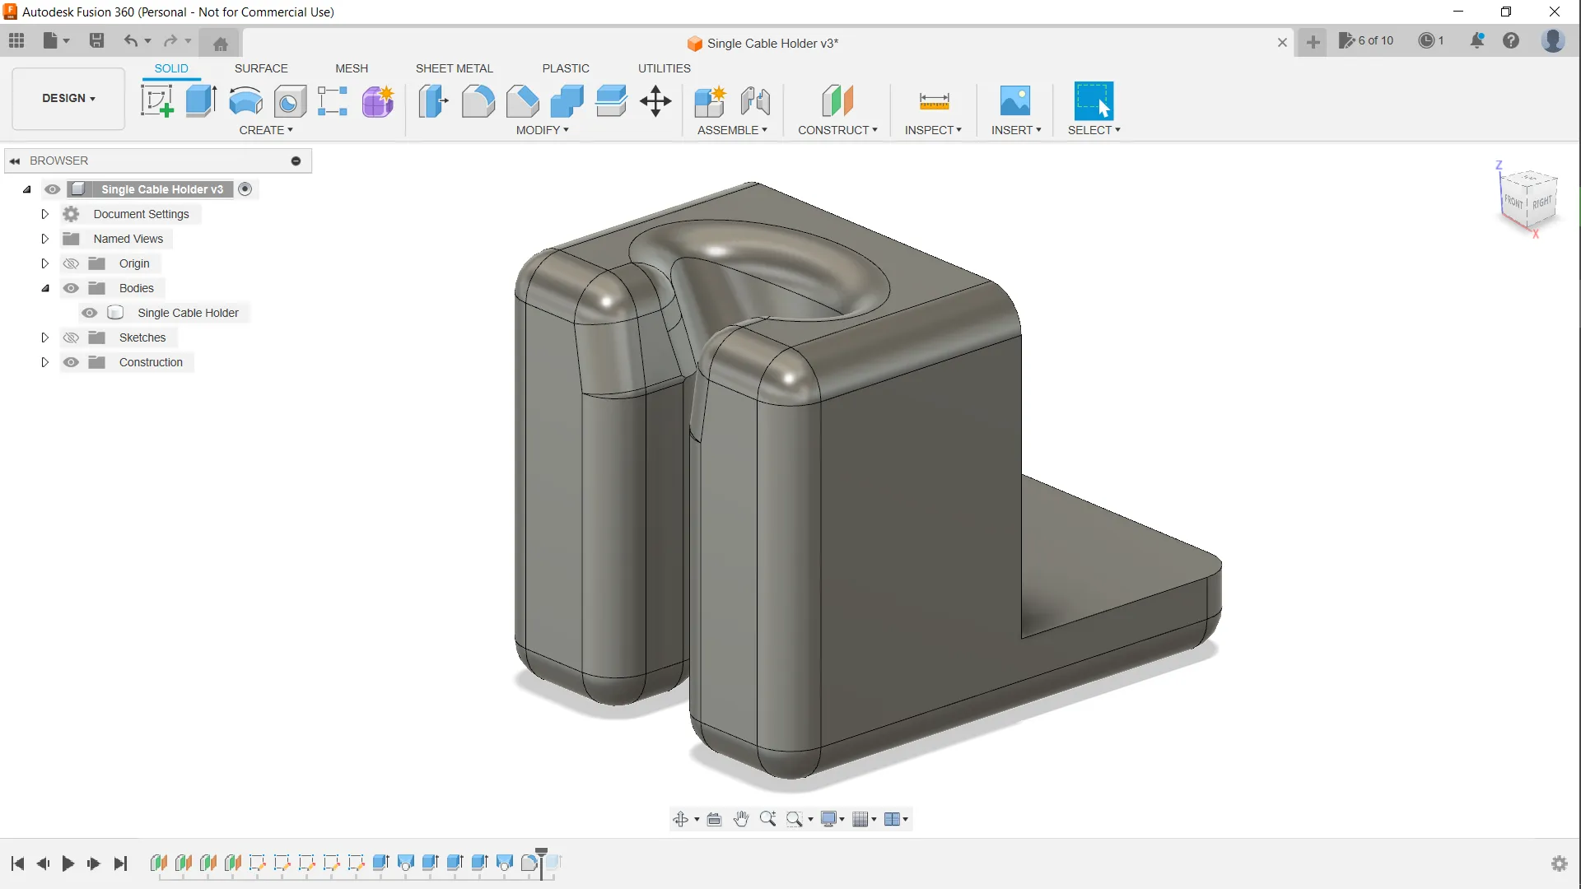Hide the Single Cable Holder body
Screen dimensions: 1581x889
point(90,313)
